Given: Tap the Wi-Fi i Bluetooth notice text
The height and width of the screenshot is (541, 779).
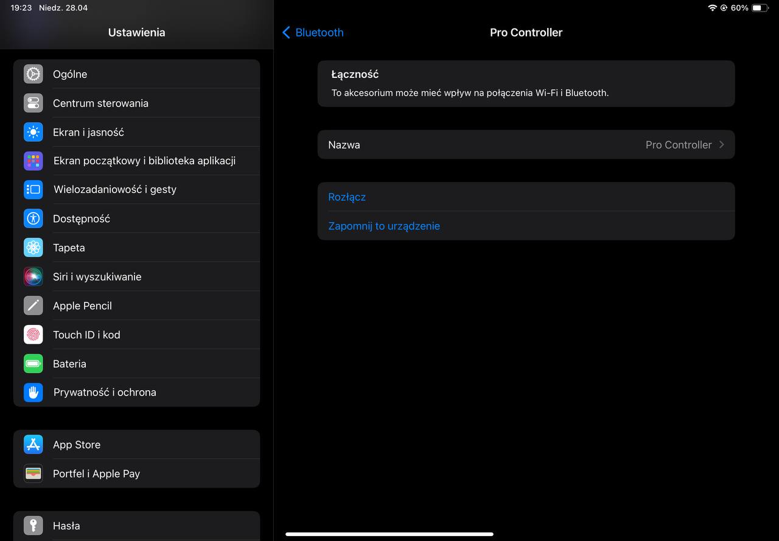Looking at the screenshot, I should click(470, 93).
